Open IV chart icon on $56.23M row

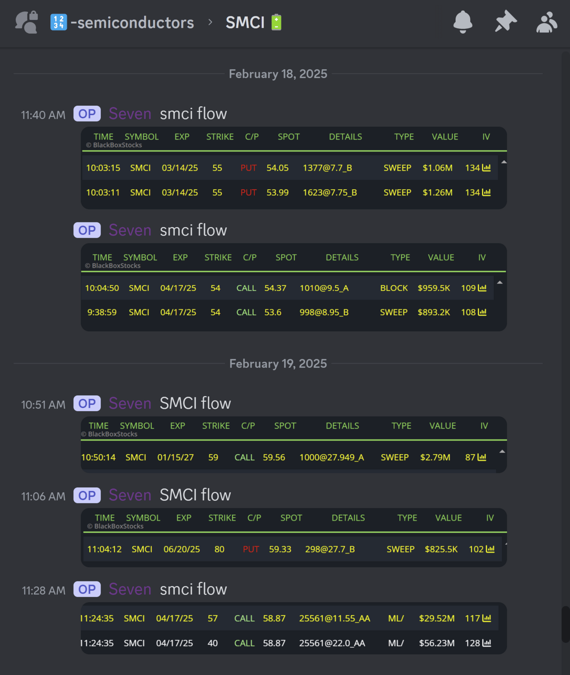coord(487,643)
